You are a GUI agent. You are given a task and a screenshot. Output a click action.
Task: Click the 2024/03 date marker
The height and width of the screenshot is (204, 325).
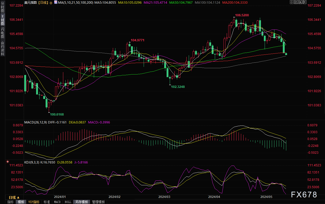click(164, 197)
